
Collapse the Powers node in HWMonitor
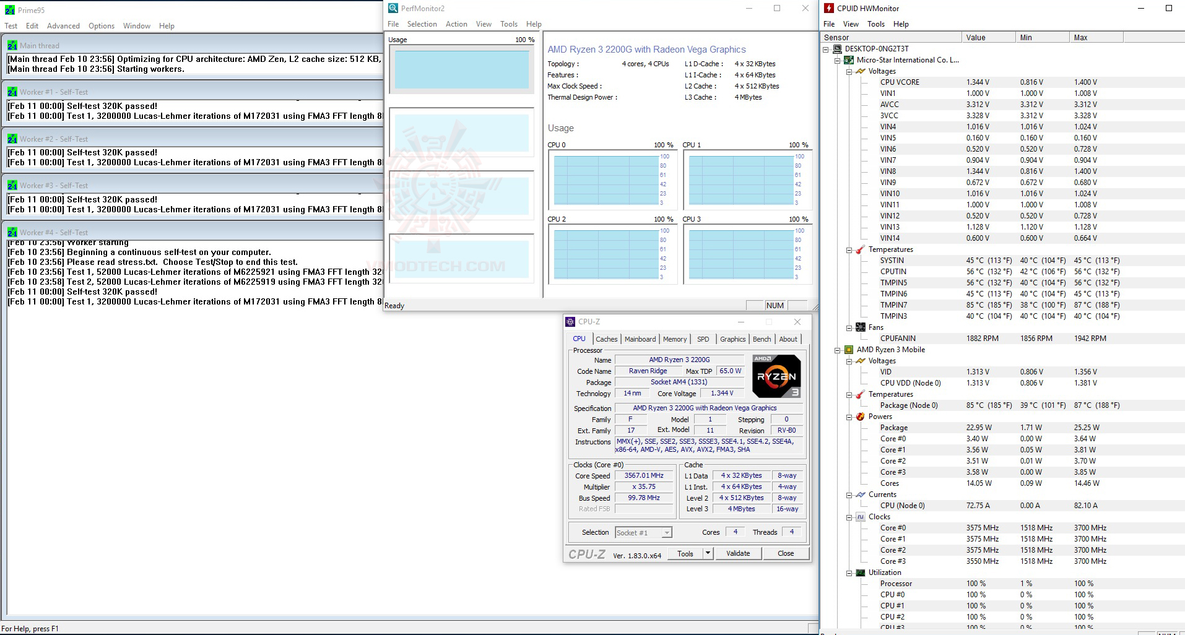click(x=849, y=417)
